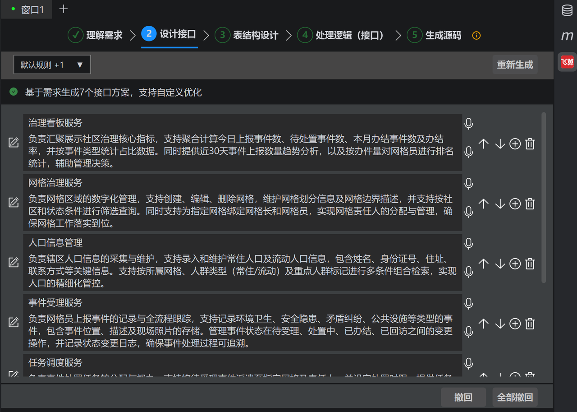Click microphone beside the 任务调度服务 title

click(x=469, y=363)
